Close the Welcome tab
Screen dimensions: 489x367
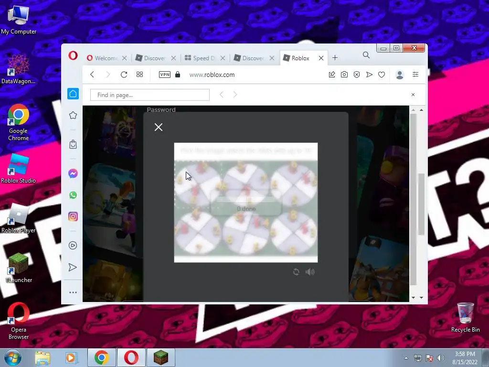[x=125, y=58]
